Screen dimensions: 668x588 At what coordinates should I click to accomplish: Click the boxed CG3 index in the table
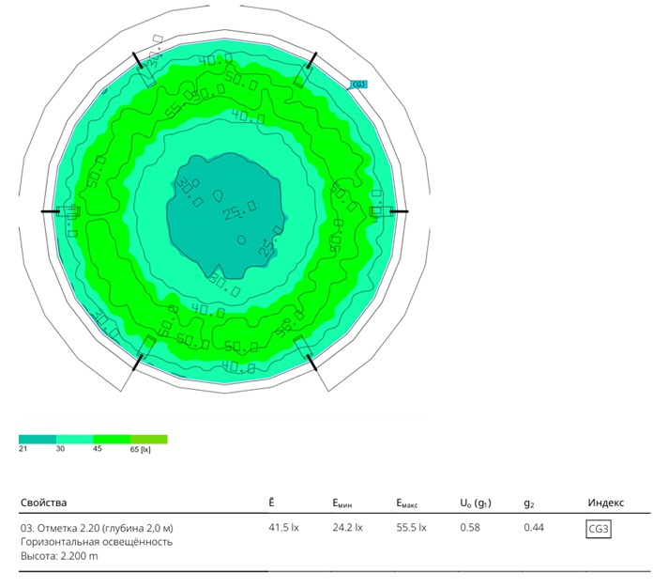coord(599,530)
